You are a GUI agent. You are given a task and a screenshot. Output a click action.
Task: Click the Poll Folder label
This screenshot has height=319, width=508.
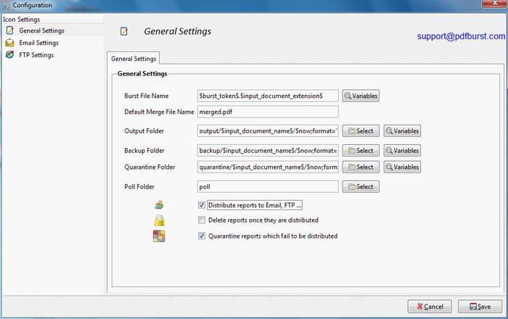[x=139, y=186]
